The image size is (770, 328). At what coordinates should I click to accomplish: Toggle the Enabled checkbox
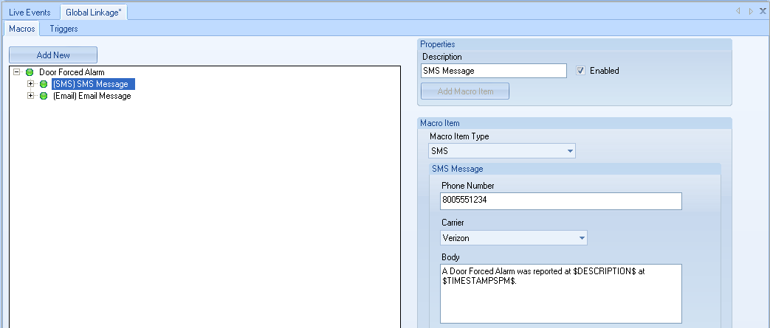click(581, 71)
